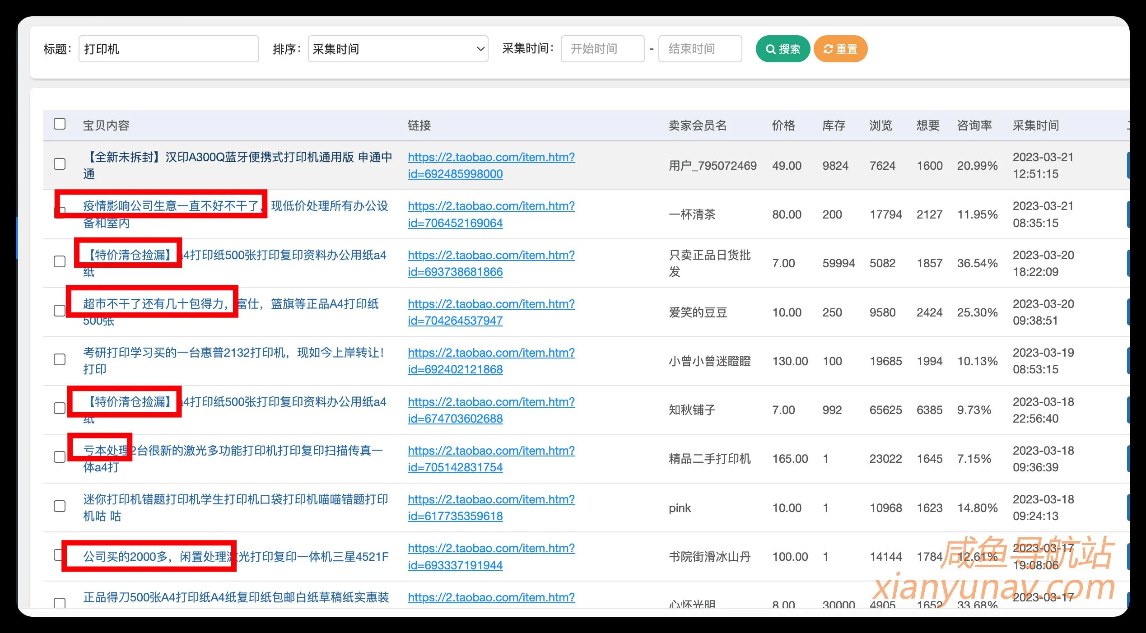
Task: Click the magnifier icon in the 搜索 button
Action: point(771,49)
